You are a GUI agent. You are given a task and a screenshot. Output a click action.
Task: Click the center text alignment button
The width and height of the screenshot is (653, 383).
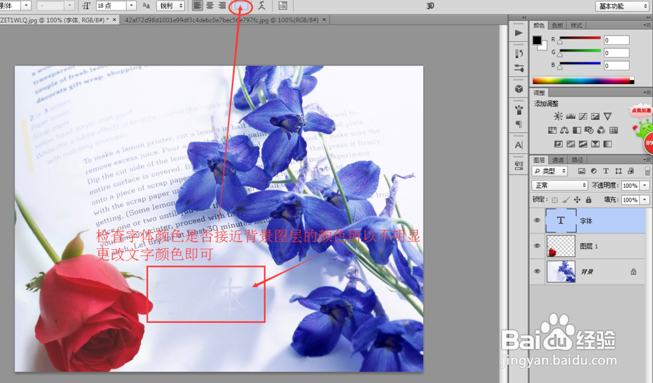[x=210, y=6]
